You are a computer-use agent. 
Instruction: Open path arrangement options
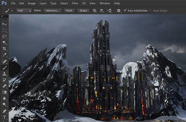[x=109, y=11]
